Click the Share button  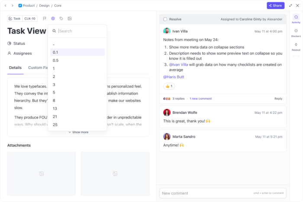275,6
